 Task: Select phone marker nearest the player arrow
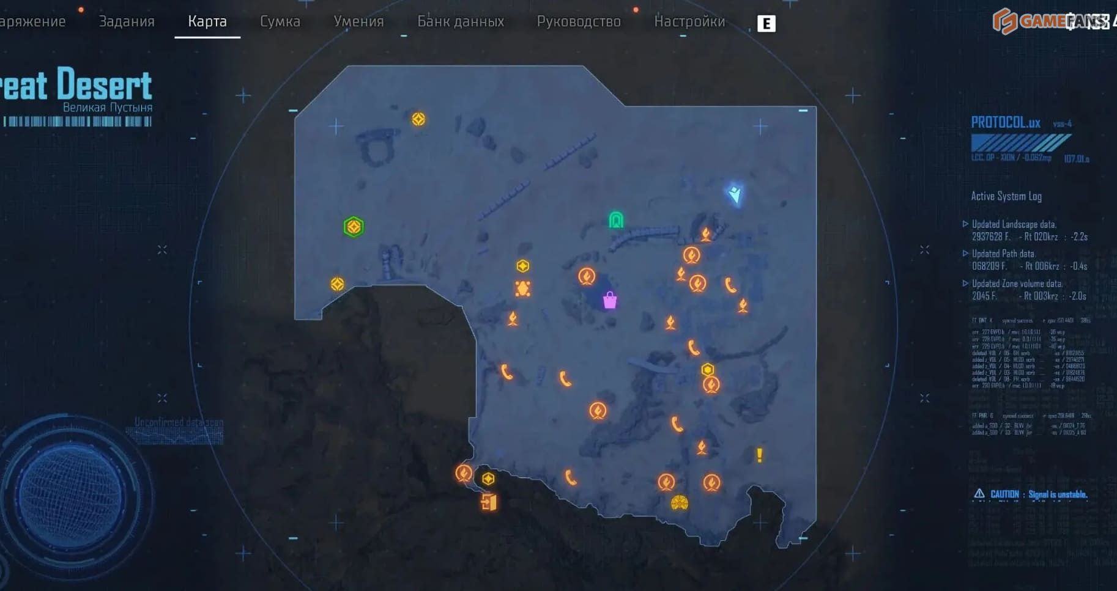[730, 285]
